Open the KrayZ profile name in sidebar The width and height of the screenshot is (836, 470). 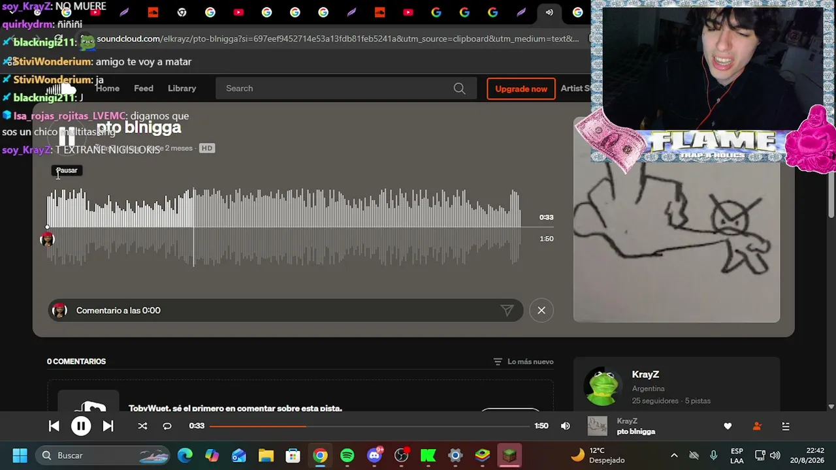[x=645, y=375]
